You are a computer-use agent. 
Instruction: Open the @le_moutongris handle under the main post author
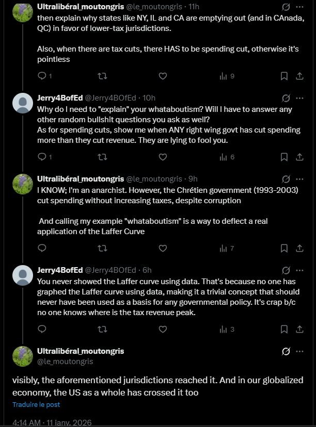(65, 362)
